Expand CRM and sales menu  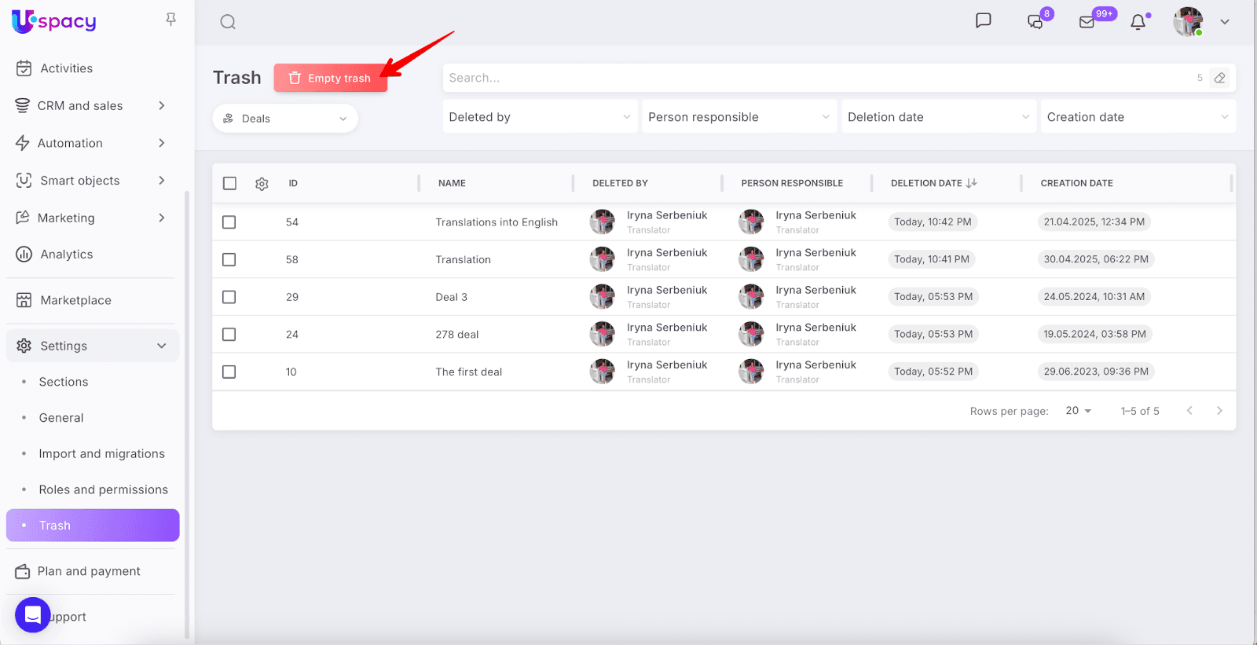[x=92, y=106]
